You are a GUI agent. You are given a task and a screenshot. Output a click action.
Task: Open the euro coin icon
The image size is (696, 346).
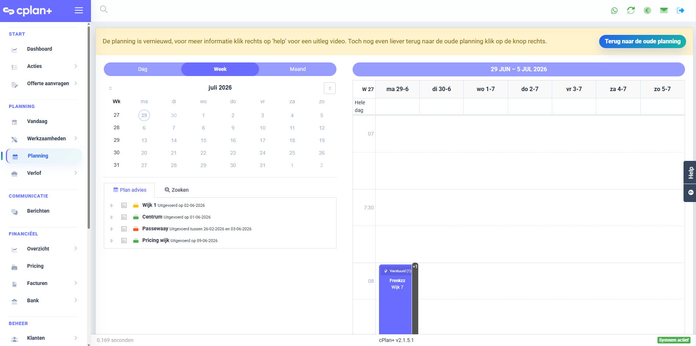click(x=648, y=11)
